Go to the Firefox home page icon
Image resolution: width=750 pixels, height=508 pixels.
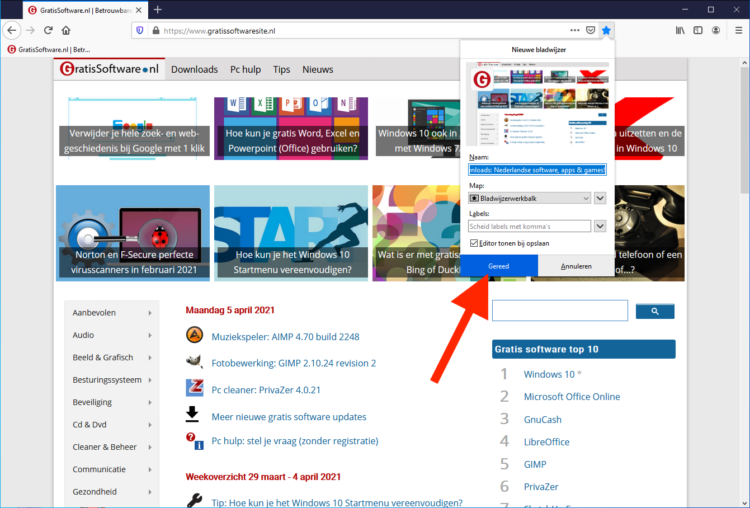point(66,30)
